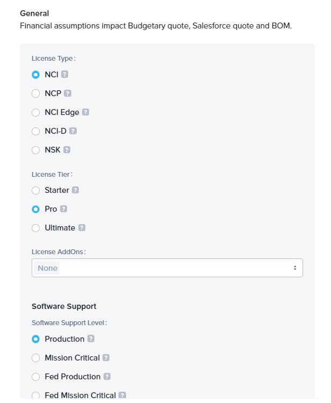Show Starter tier help icon
The height and width of the screenshot is (403, 331).
click(76, 190)
